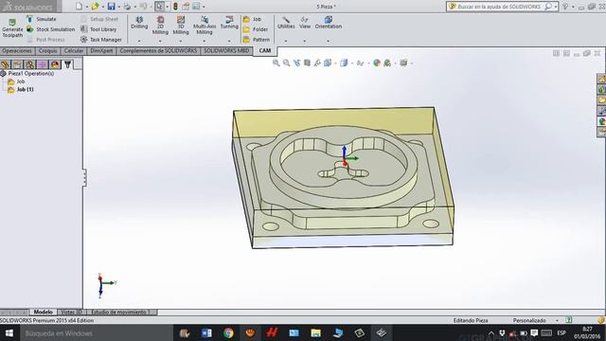Screen dimensions: 606x341
Task: Click the Section View icon
Action: point(307,63)
